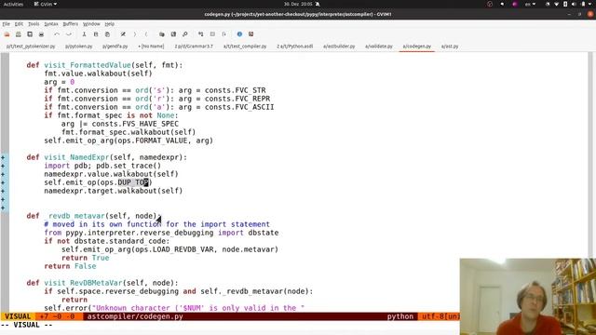Click the 'DUP_TOP' selected text

(133, 182)
